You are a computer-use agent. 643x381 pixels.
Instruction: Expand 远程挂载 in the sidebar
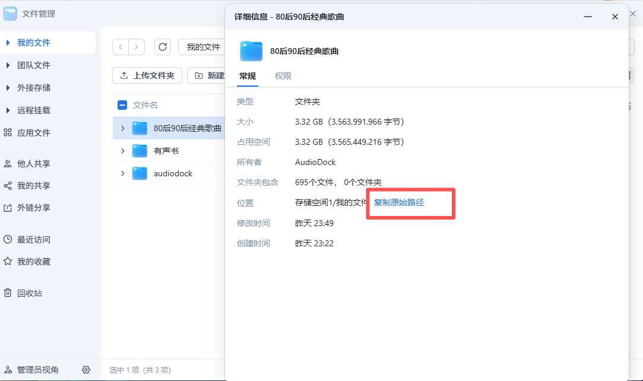point(8,110)
